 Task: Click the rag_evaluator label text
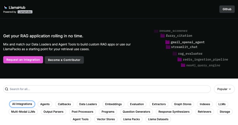[190, 54]
